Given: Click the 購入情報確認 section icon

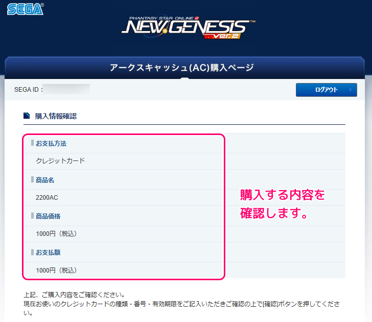Looking at the screenshot, I should [x=27, y=116].
